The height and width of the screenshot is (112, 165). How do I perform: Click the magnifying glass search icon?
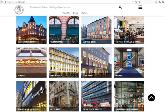point(120,7)
